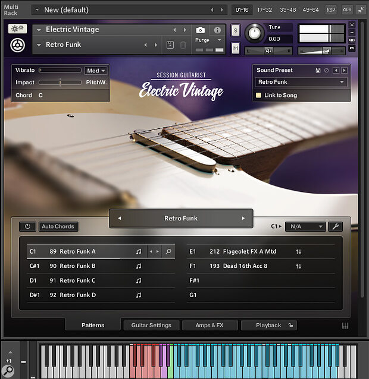This screenshot has width=369, height=379.
Task: Reset Sound Preset with the circle-slash icon
Action: 326,70
